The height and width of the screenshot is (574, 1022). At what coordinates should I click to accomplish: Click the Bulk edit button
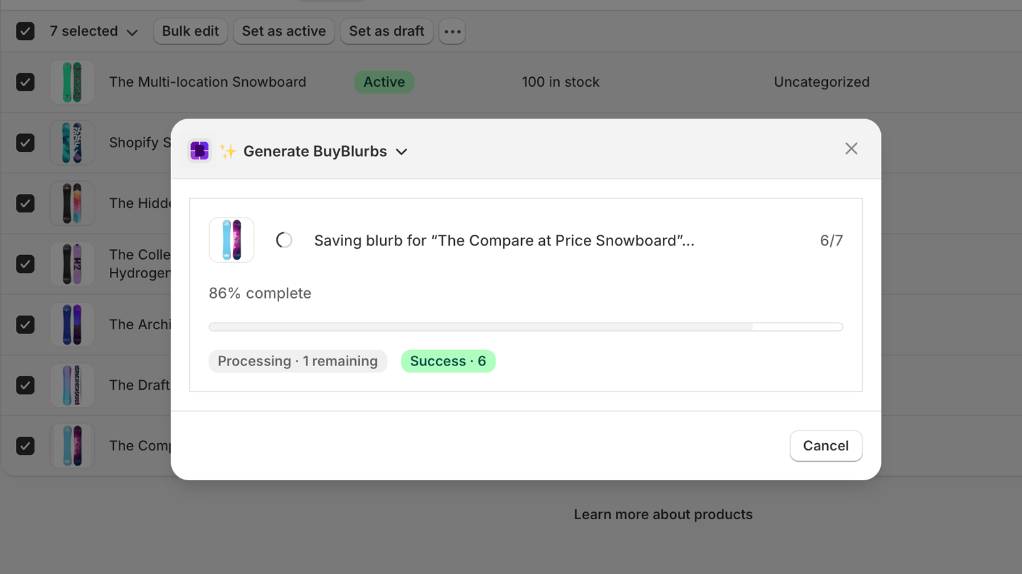click(190, 31)
